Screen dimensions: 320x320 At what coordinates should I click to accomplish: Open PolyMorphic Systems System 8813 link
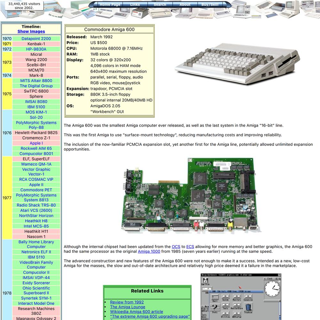[36, 197]
